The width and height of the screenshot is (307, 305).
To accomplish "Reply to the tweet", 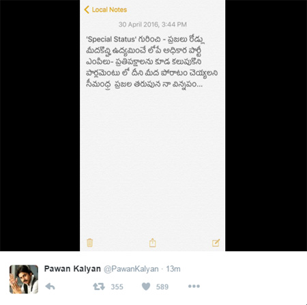I will tap(50, 287).
